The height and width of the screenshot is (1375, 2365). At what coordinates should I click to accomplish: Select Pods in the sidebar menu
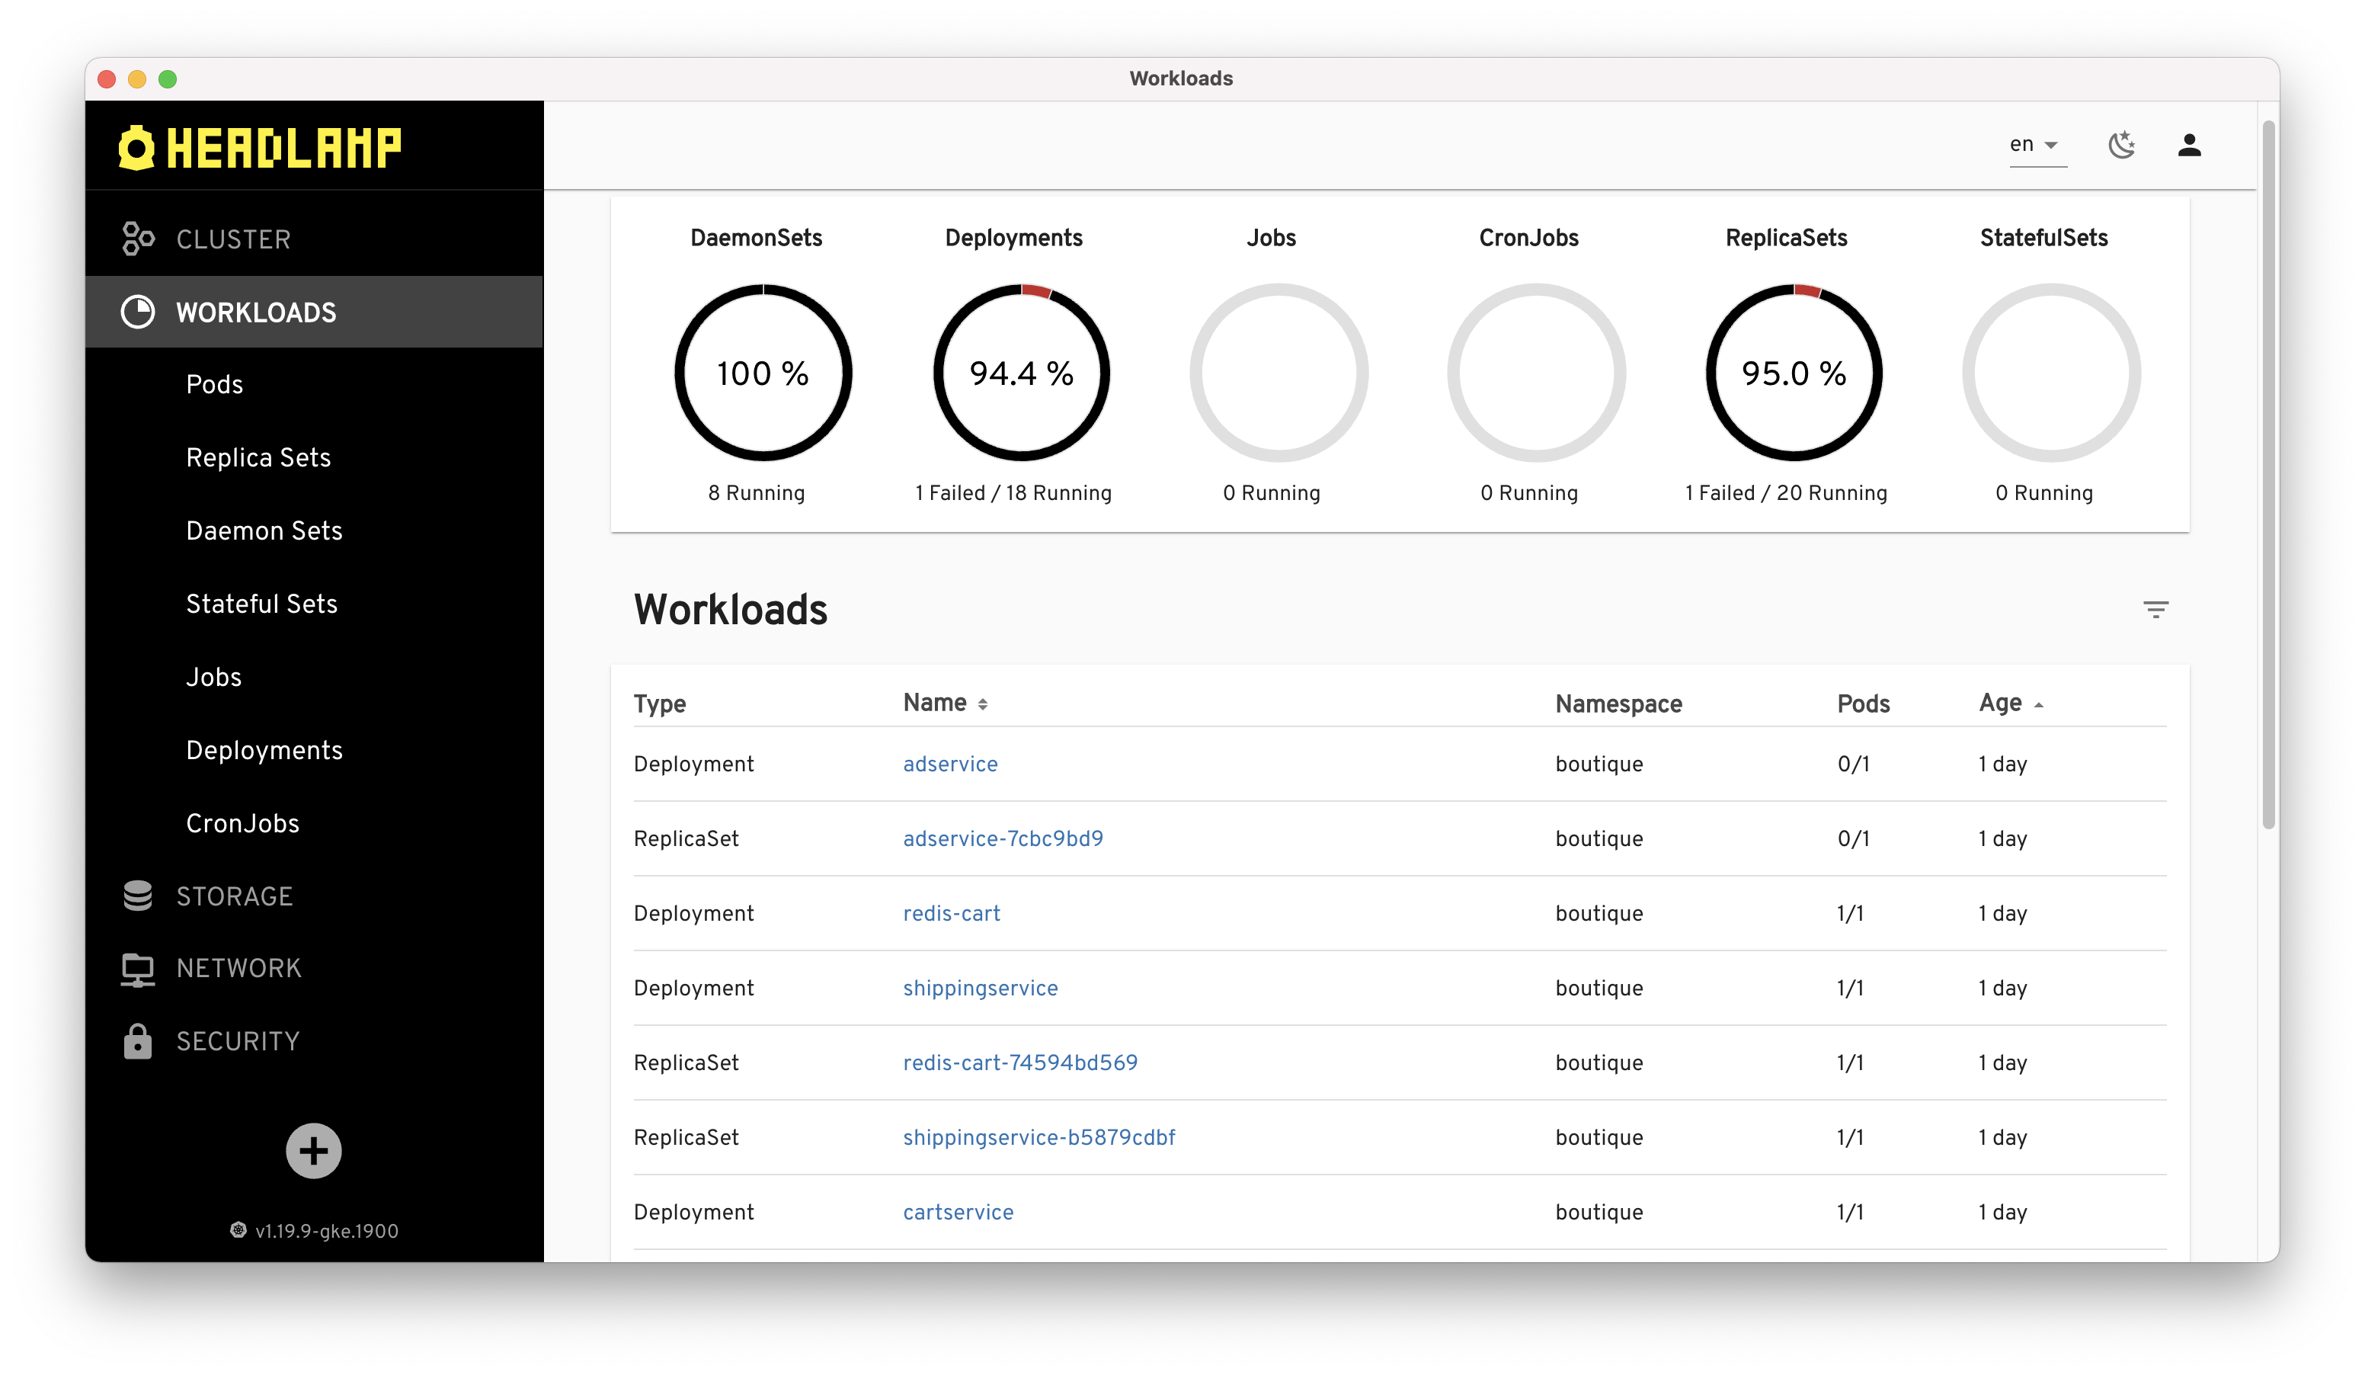214,384
